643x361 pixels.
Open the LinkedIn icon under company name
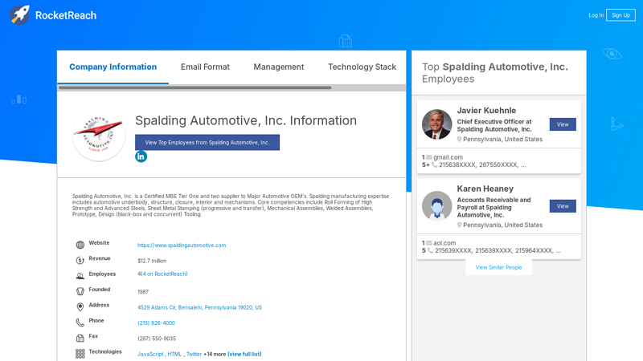[x=141, y=156]
